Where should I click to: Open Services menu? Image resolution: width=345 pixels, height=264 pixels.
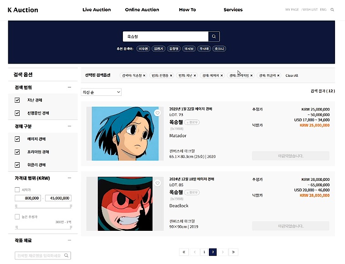point(233,10)
